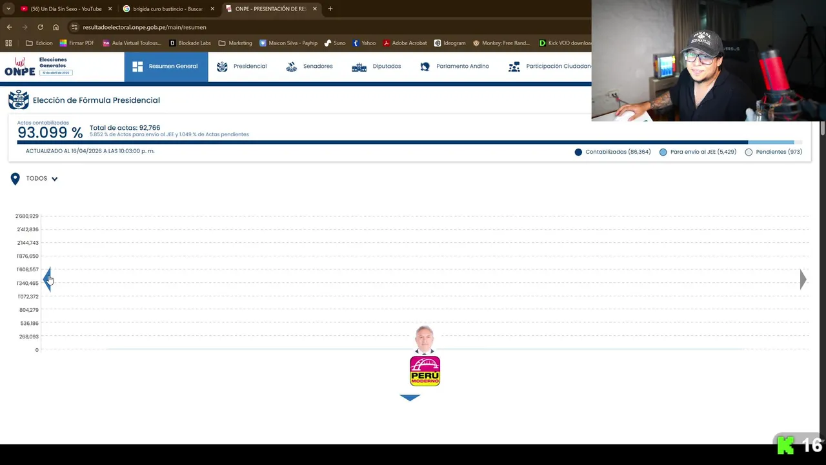This screenshot has height=465, width=826.
Task: Click the Participación Ciudadana people icon
Action: tap(514, 67)
